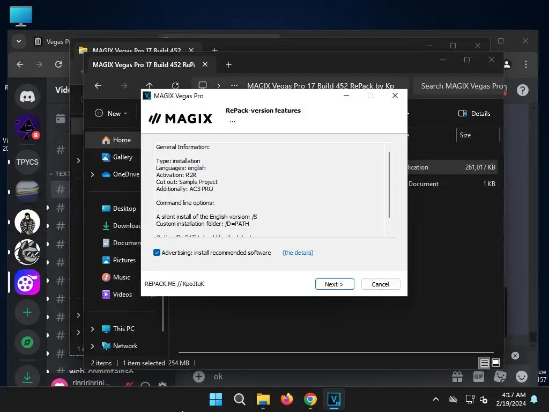Viewport: 549px width, 412px height.
Task: Expand the This PC tree node
Action: (x=92, y=329)
